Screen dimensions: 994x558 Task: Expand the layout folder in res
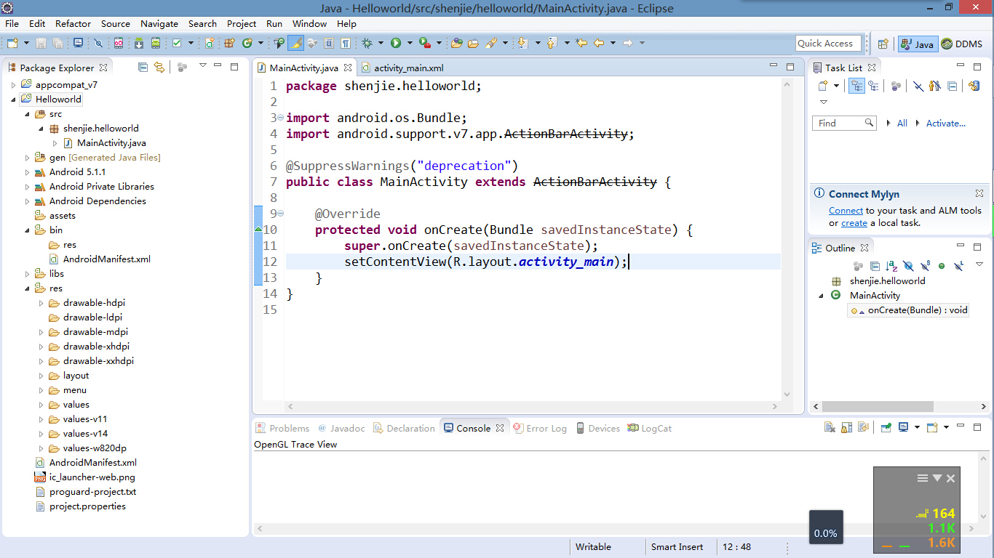click(41, 375)
